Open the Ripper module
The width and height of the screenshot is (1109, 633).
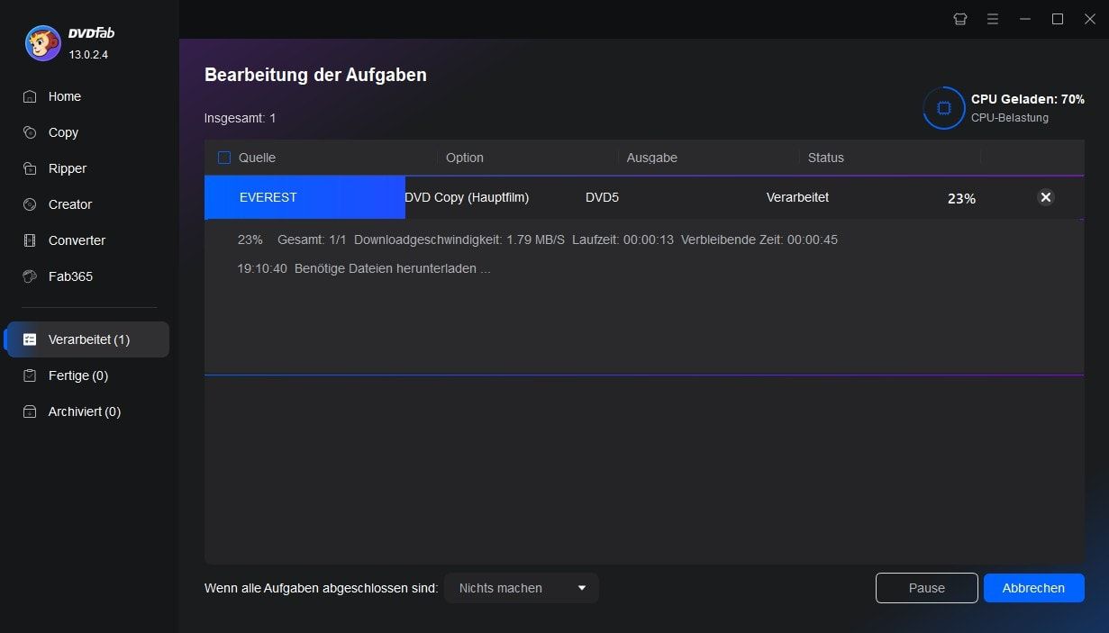tap(68, 168)
